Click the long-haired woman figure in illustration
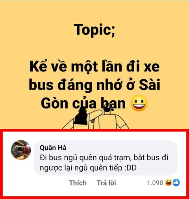 click(x=81, y=117)
